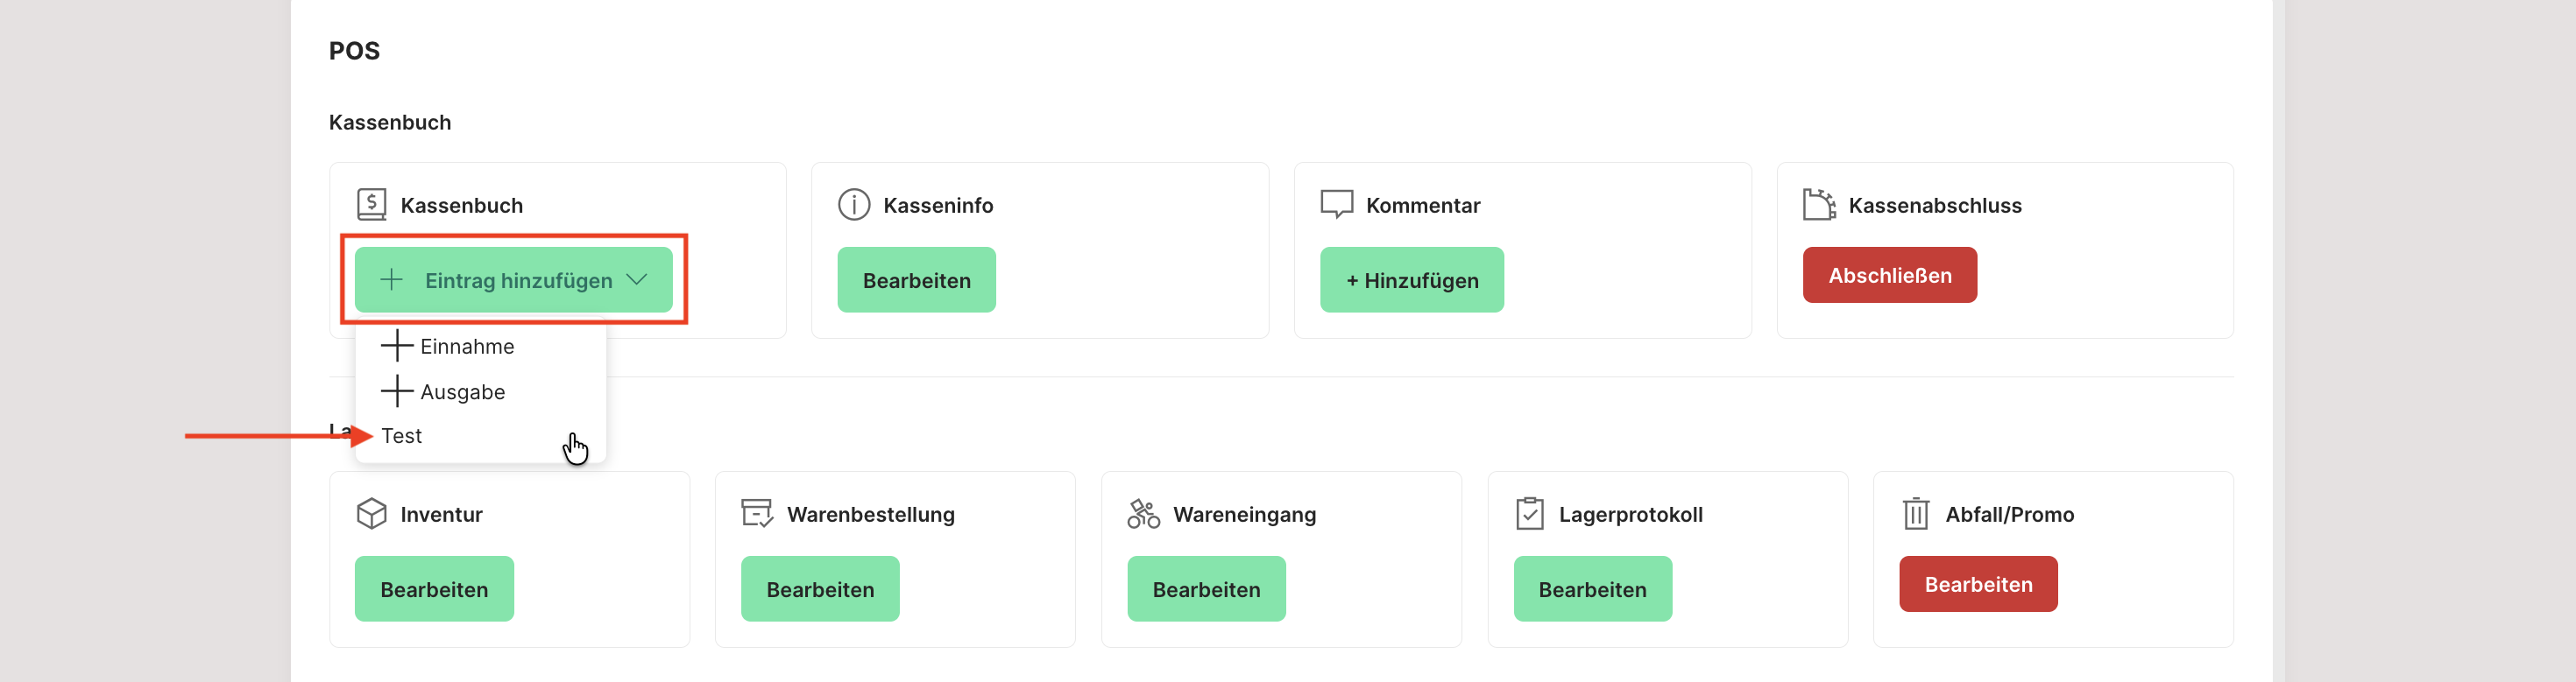Click the Inventur box icon

point(371,513)
